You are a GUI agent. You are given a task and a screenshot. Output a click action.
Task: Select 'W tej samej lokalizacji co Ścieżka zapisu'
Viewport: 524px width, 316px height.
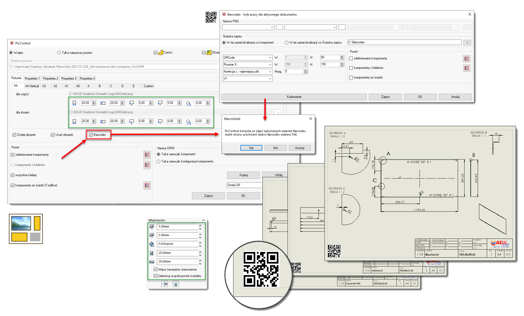(287, 42)
